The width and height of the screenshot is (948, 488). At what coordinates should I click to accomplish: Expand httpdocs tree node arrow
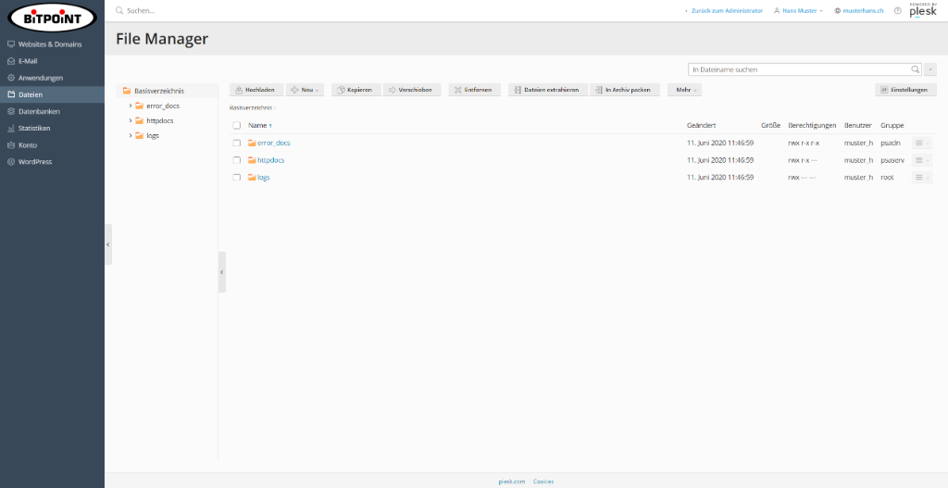pos(131,120)
